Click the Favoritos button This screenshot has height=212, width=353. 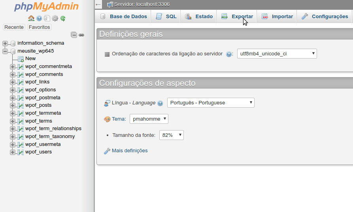coord(39,27)
